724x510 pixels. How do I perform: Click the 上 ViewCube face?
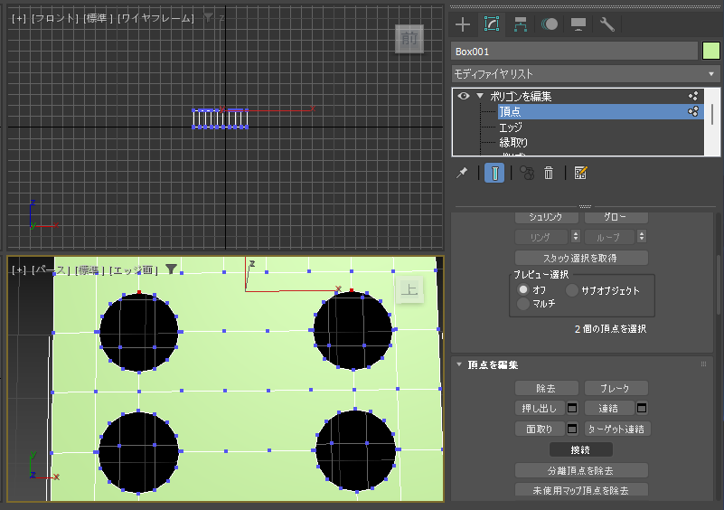[x=409, y=289]
